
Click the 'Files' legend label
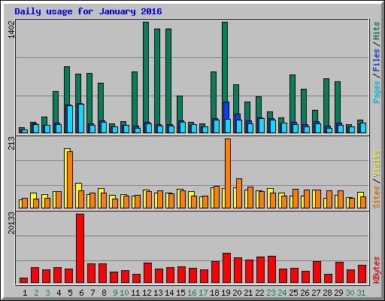377,60
